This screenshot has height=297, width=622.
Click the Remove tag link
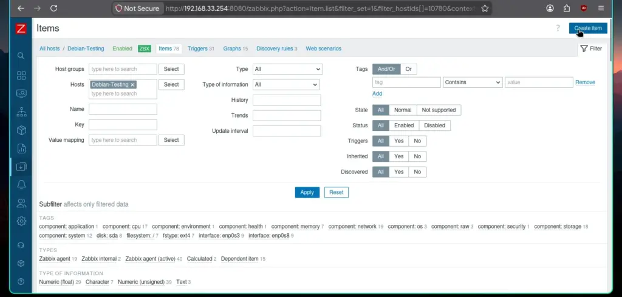(x=585, y=82)
